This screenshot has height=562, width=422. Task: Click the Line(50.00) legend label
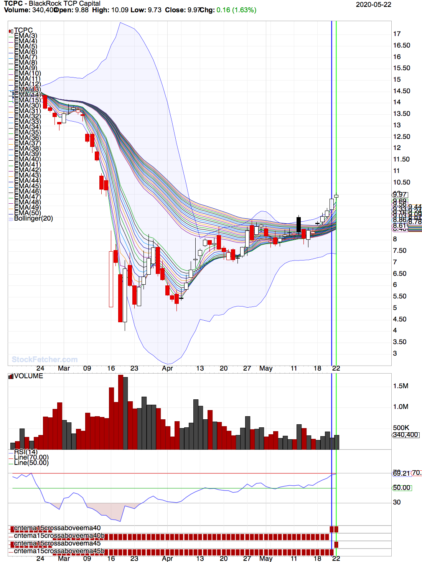[29, 463]
